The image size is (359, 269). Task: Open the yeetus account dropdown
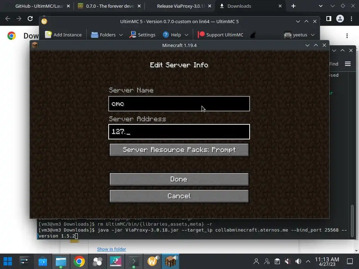[x=299, y=35]
